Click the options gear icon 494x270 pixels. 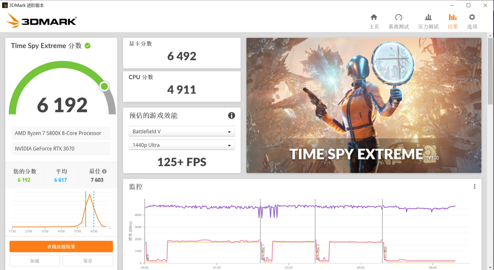[472, 17]
